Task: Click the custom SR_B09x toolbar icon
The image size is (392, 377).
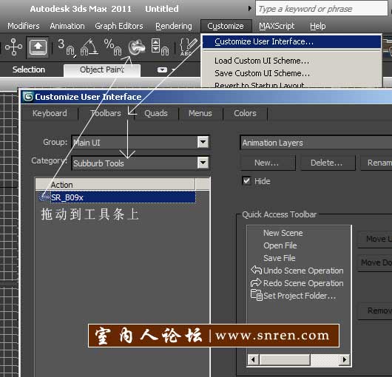Action: 137,47
